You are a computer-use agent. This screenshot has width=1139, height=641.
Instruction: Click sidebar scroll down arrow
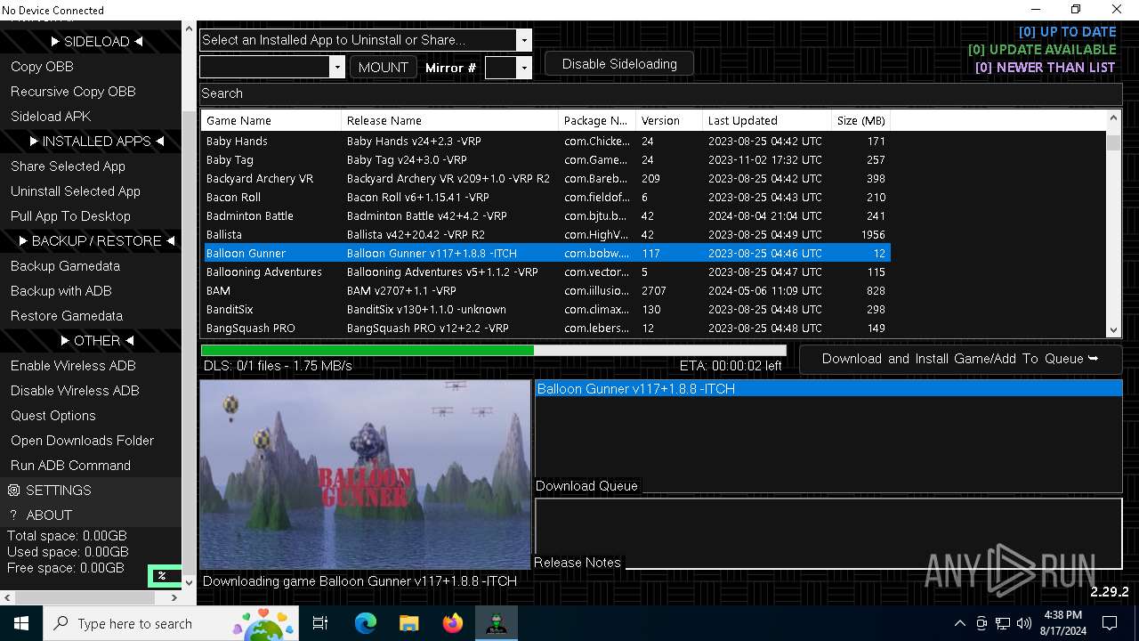coord(188,582)
